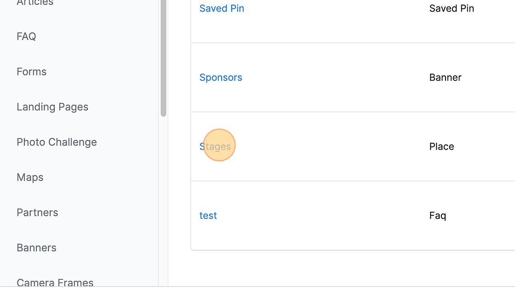
Task: Open the Saved Pin link
Action: 222,8
